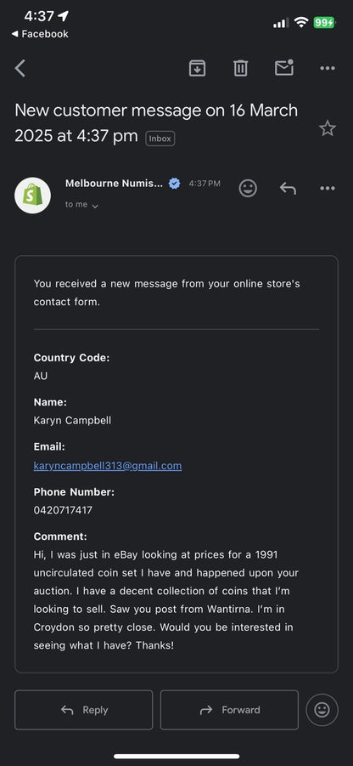Tap the reply arrow beside the sender

[288, 188]
